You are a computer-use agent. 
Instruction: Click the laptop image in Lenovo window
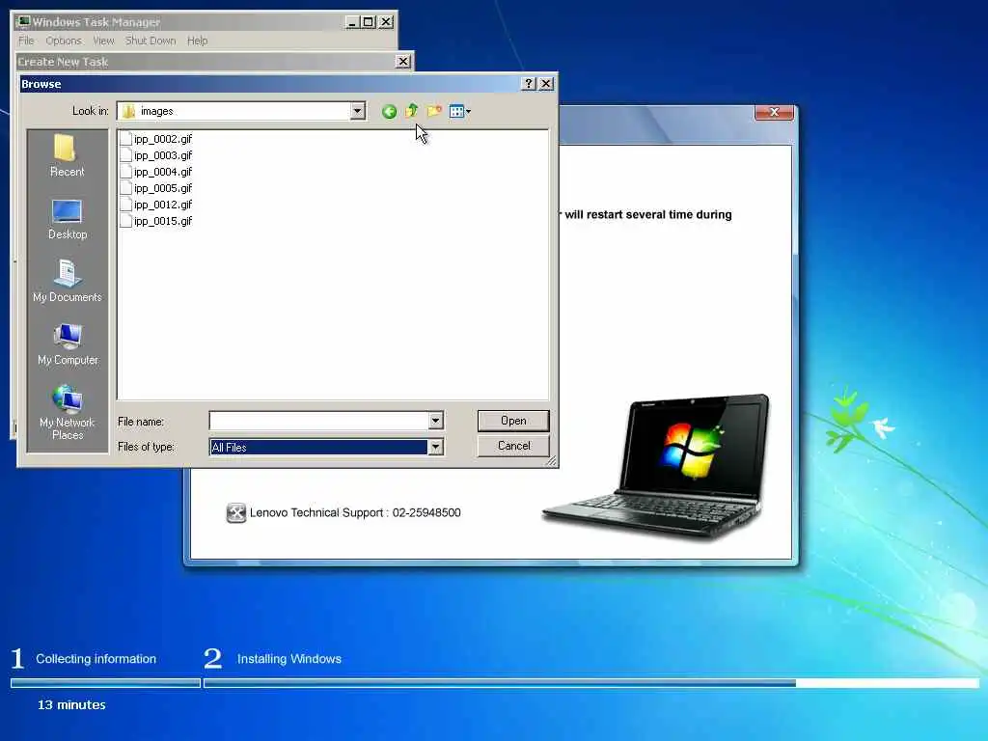coord(657,468)
